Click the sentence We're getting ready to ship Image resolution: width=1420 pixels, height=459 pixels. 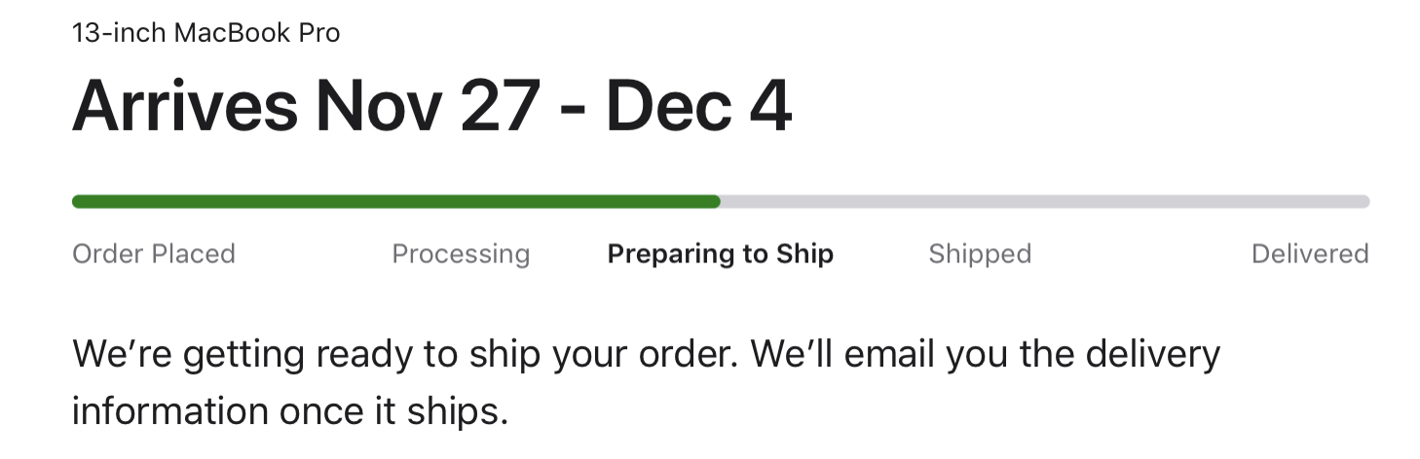pos(401,354)
